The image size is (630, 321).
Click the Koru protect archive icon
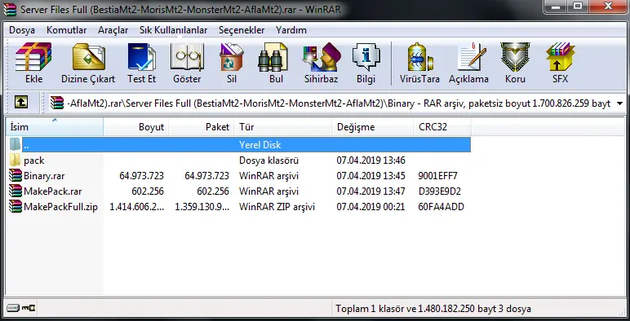tap(515, 57)
